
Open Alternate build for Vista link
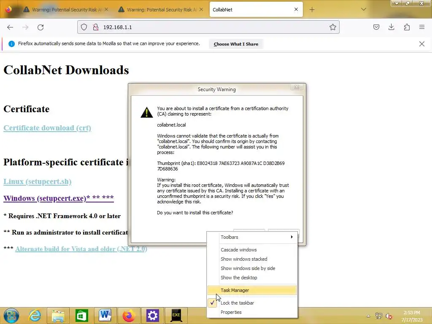[81, 249]
